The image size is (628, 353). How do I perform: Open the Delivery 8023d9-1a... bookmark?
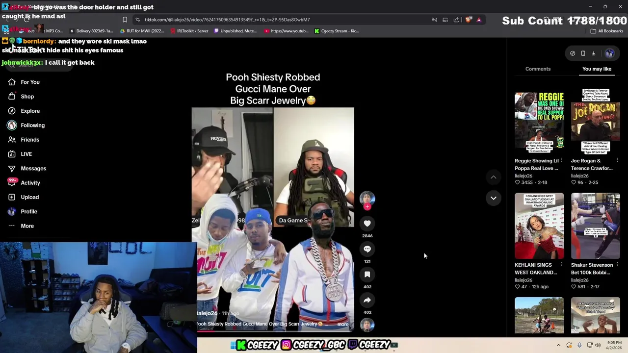pos(91,31)
